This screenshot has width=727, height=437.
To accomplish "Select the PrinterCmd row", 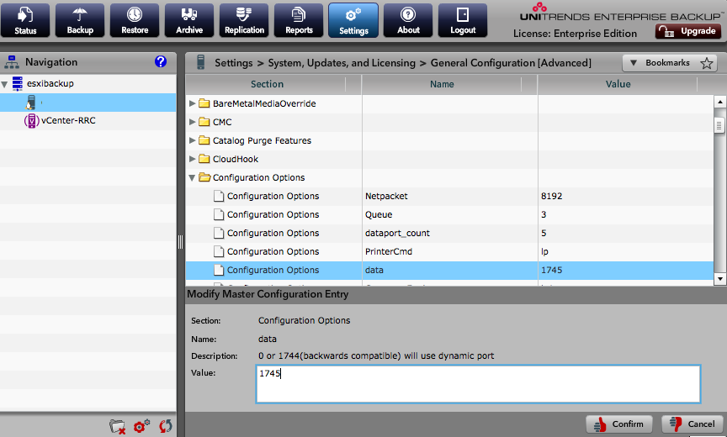I will pyautogui.click(x=449, y=252).
